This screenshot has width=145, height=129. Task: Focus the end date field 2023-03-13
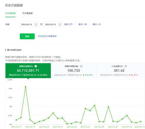point(53,25)
